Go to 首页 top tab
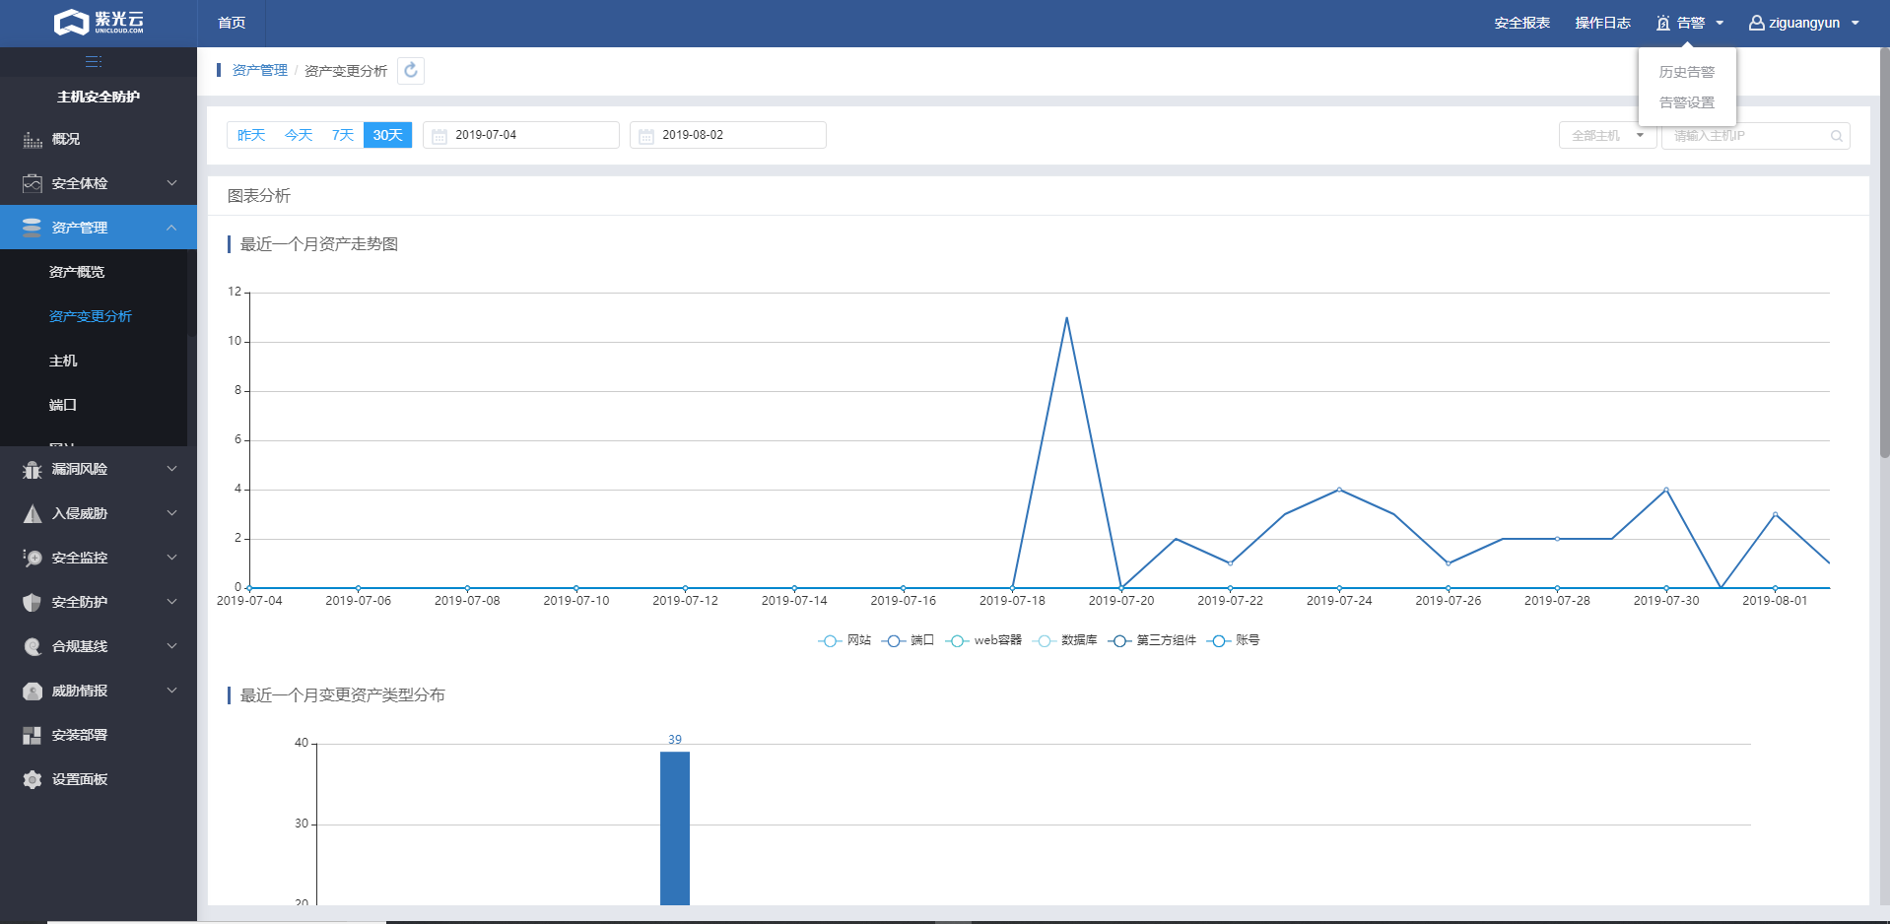Image resolution: width=1890 pixels, height=924 pixels. (x=232, y=23)
